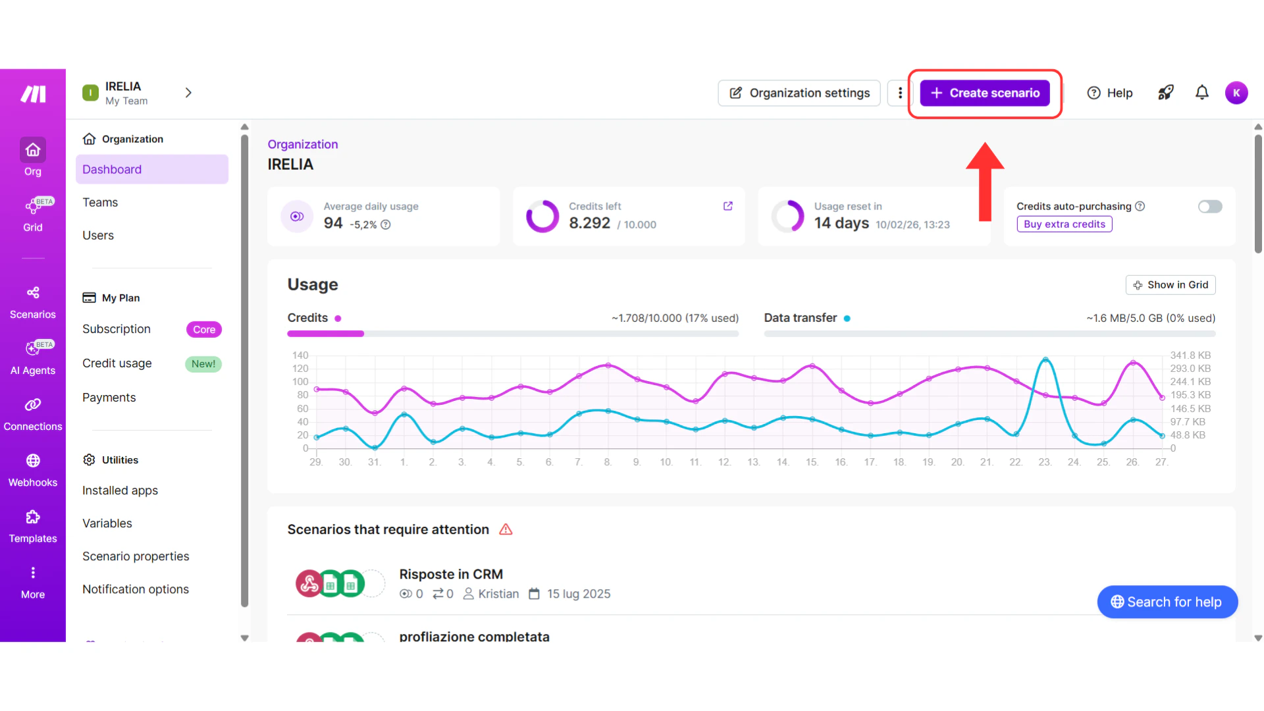
Task: Select the Connections icon in the sidebar
Action: tap(32, 406)
